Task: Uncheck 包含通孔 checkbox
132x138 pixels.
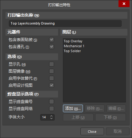Action: click(x=52, y=47)
